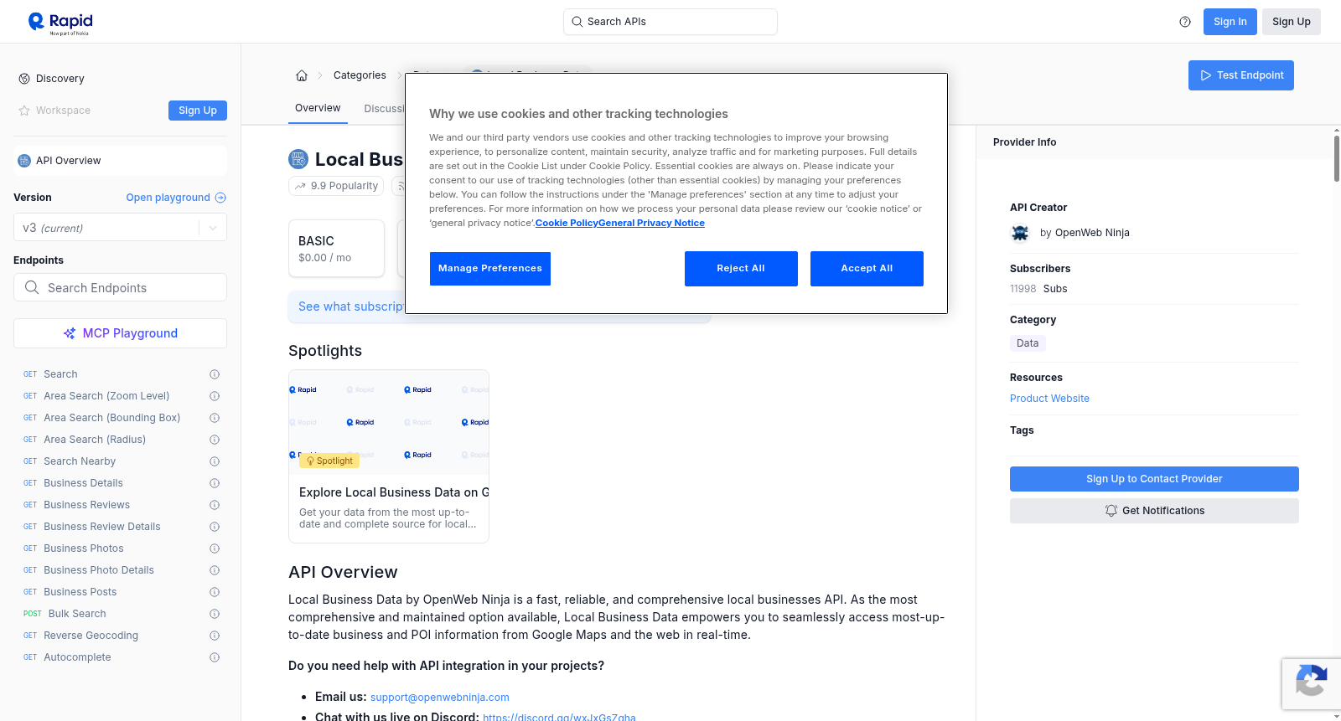This screenshot has width=1341, height=721.
Task: Go to home via breadcrumb house icon
Action: point(302,75)
